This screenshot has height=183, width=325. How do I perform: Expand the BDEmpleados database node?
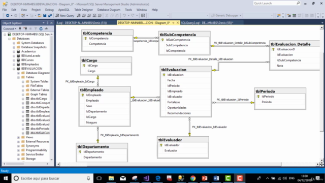tap(14, 65)
